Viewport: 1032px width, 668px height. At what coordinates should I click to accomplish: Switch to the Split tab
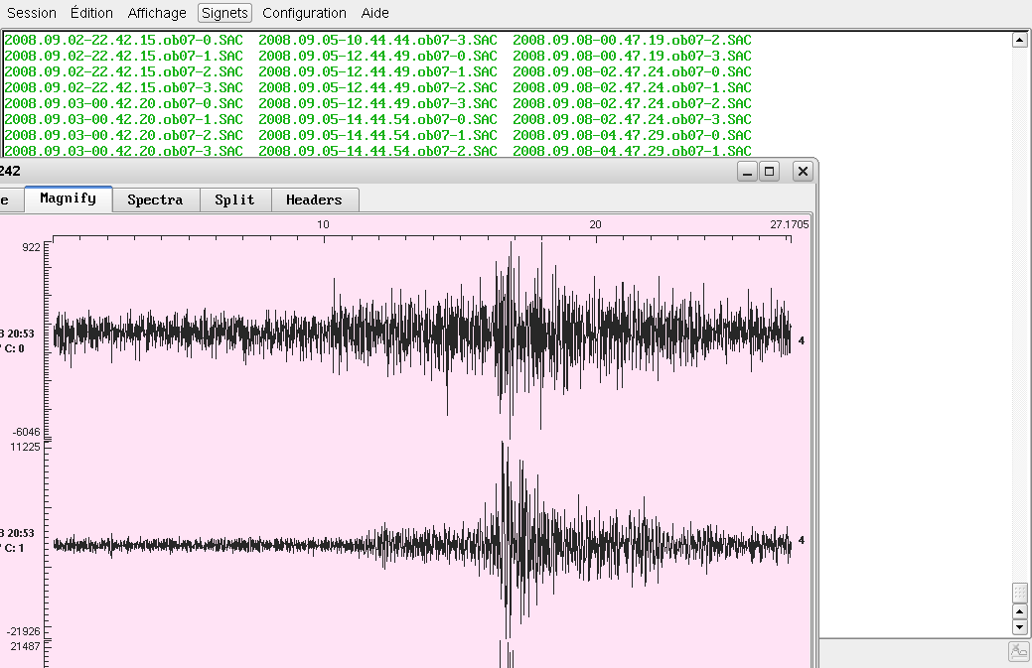pos(234,200)
